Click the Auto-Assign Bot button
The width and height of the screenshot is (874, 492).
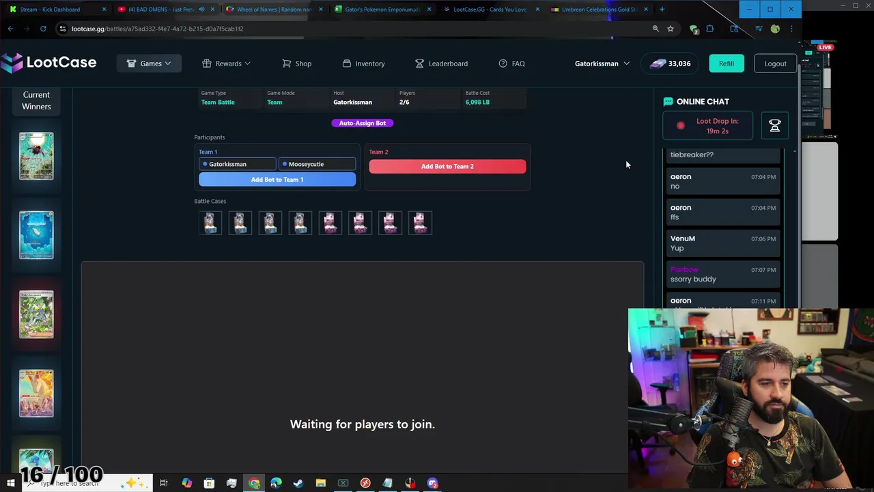point(363,123)
